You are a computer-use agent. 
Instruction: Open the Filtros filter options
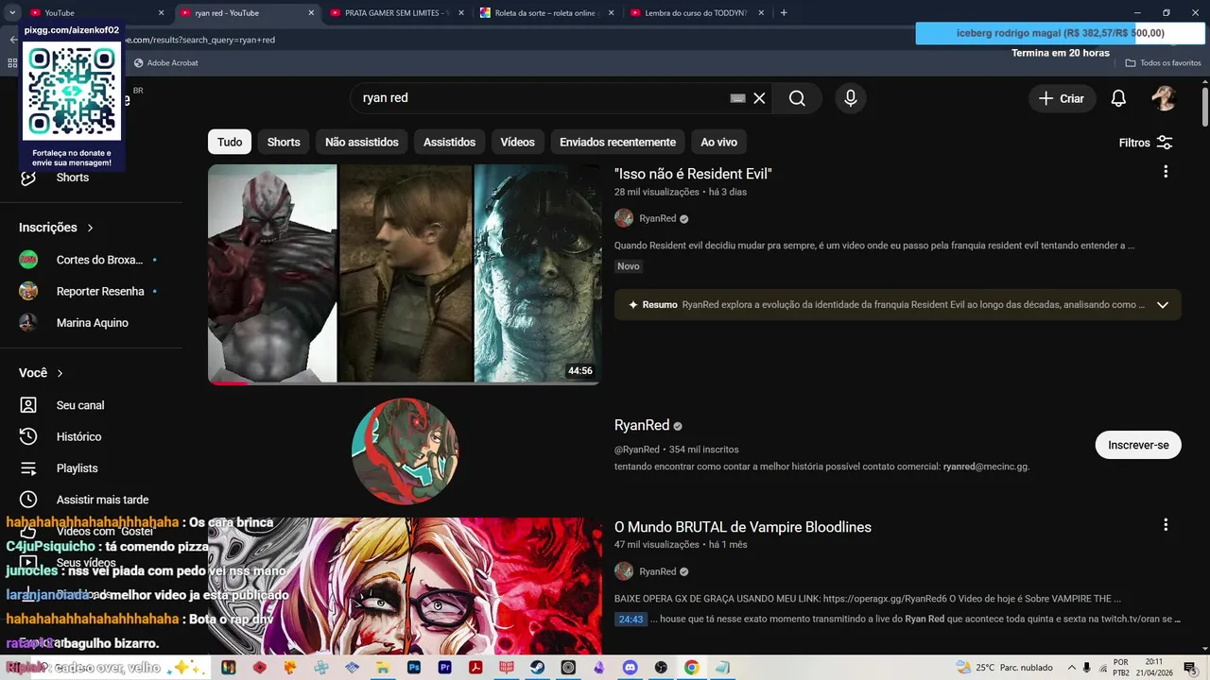point(1146,143)
